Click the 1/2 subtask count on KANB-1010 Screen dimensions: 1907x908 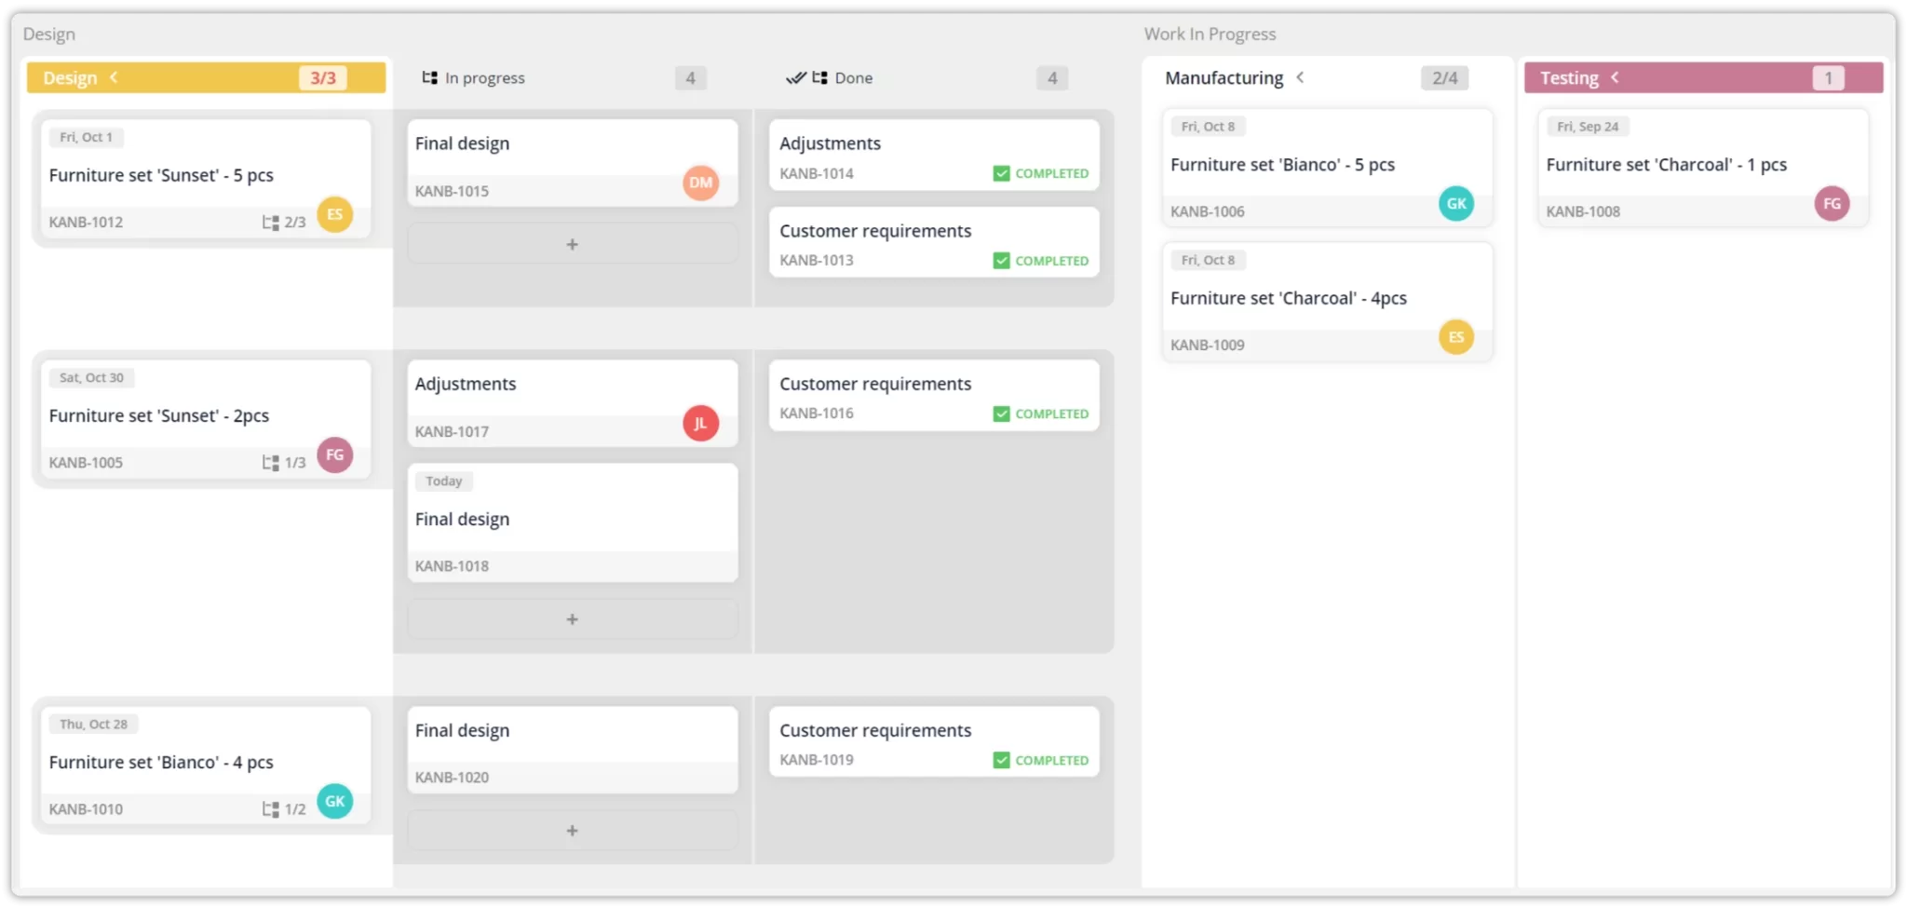click(x=295, y=809)
